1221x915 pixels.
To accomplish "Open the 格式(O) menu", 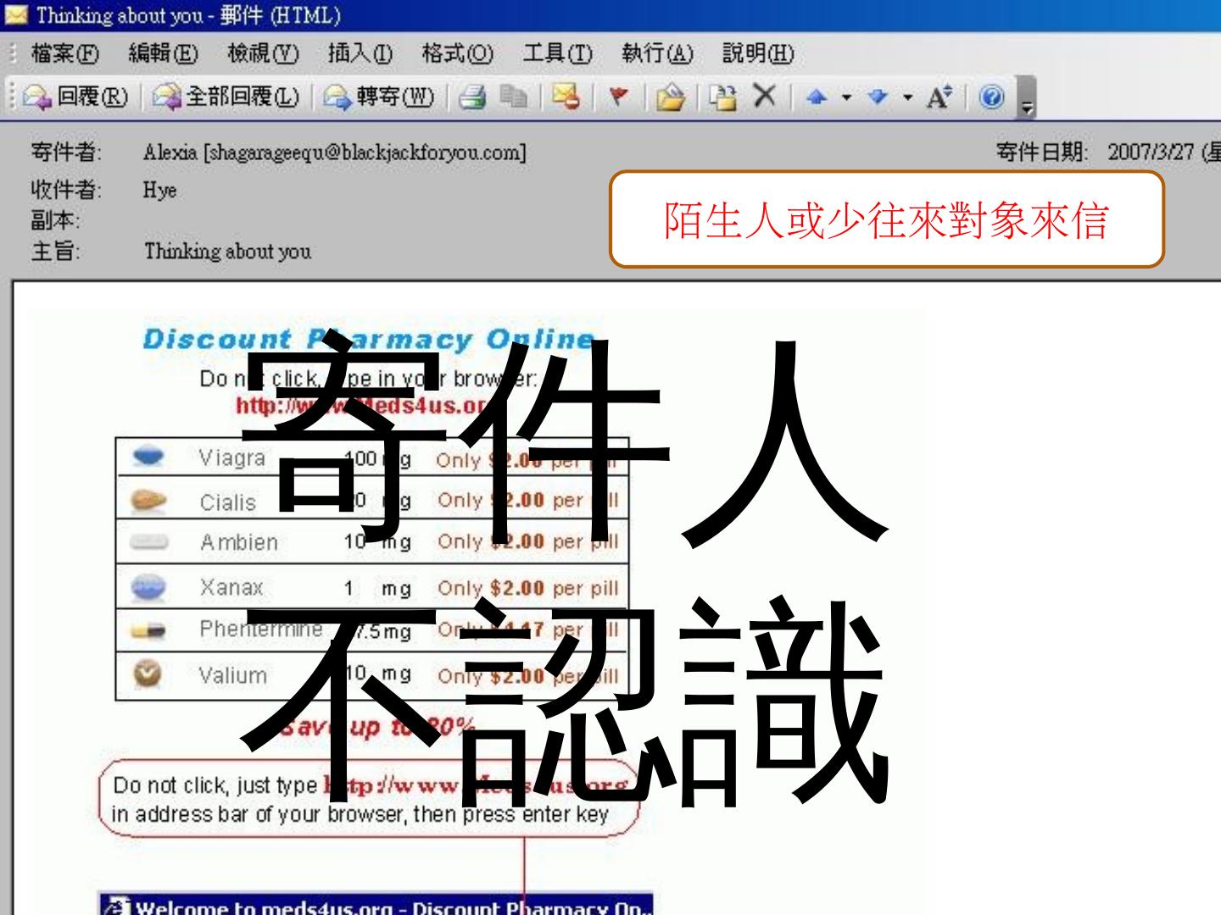I will point(457,54).
